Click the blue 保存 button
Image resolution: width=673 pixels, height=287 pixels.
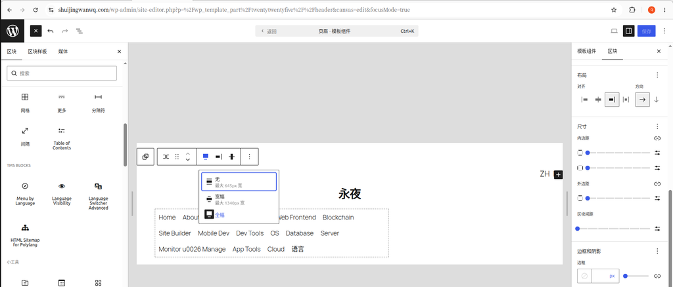[647, 31]
